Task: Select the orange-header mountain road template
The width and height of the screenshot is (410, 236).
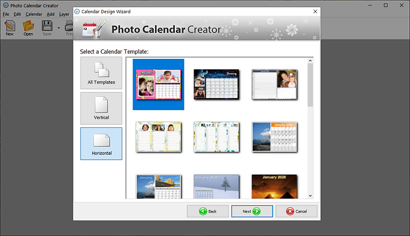Action: point(274,137)
